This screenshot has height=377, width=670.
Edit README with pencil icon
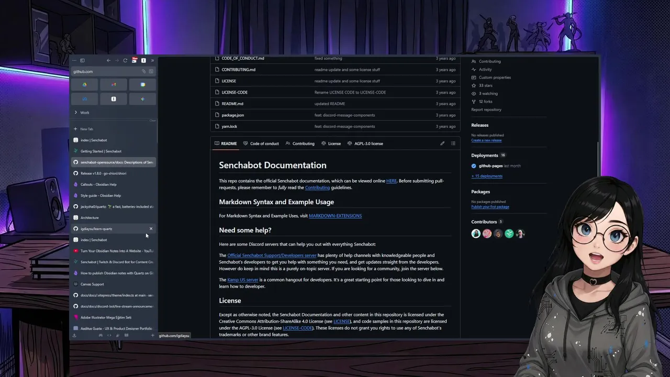pos(442,143)
